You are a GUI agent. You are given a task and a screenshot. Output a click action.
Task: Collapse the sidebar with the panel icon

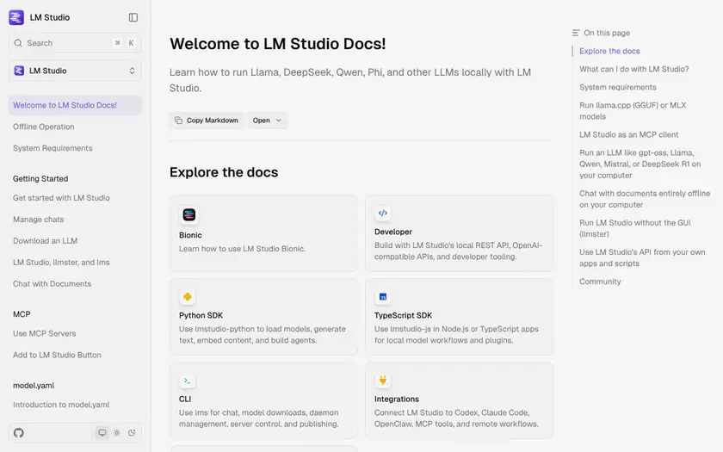pyautogui.click(x=133, y=17)
